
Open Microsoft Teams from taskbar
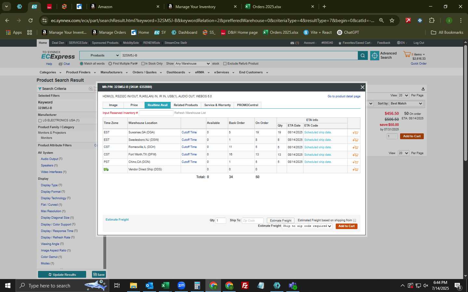point(293,286)
